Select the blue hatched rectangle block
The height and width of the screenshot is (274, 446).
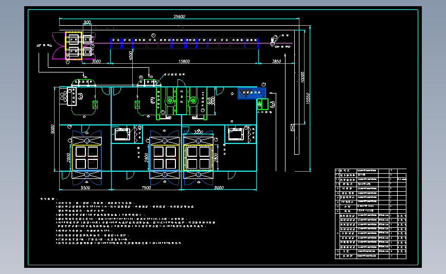252,93
